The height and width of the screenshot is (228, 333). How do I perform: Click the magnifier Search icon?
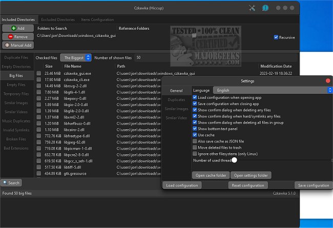[x=5, y=182]
